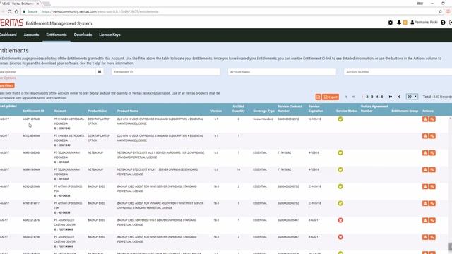Sort by Version column header
This screenshot has height=254, width=452.
[216, 111]
